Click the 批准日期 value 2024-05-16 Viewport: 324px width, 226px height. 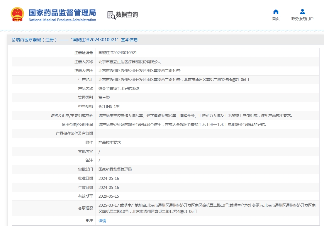[109, 178]
